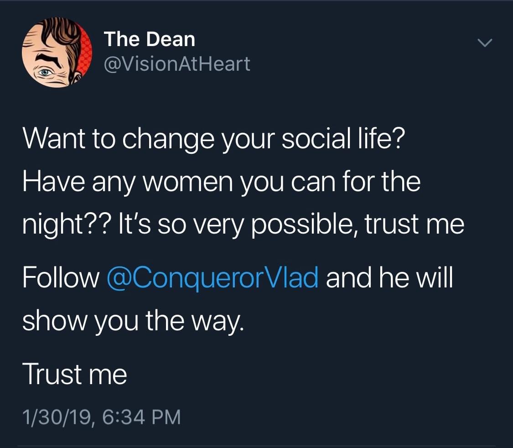Image resolution: width=513 pixels, height=448 pixels.
Task: Select the 6:34 PM time text
Action: (141, 417)
